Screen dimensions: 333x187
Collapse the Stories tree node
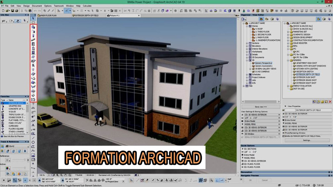[x=247, y=26]
